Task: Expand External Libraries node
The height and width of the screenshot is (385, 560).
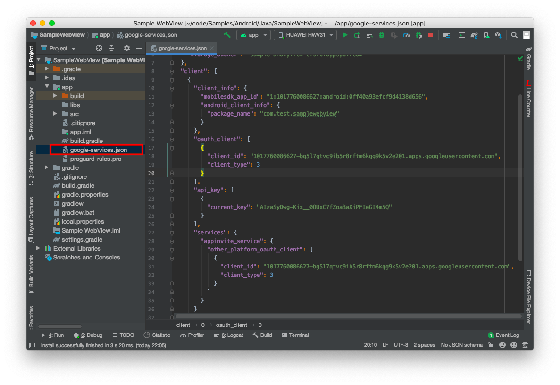Action: (x=38, y=248)
